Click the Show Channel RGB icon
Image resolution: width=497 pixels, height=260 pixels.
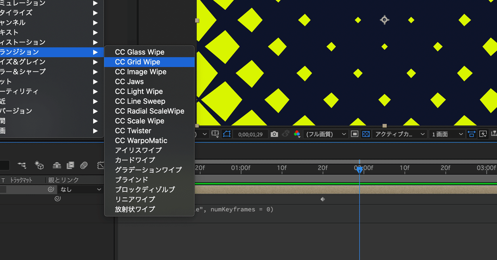coord(297,134)
